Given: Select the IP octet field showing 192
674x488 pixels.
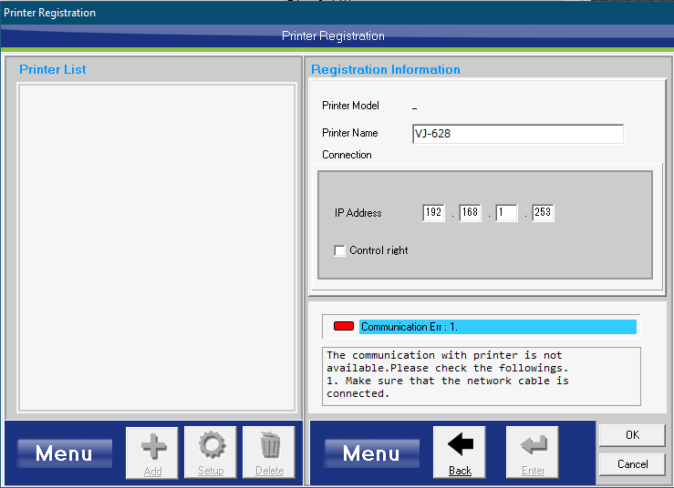Looking at the screenshot, I should pos(434,212).
